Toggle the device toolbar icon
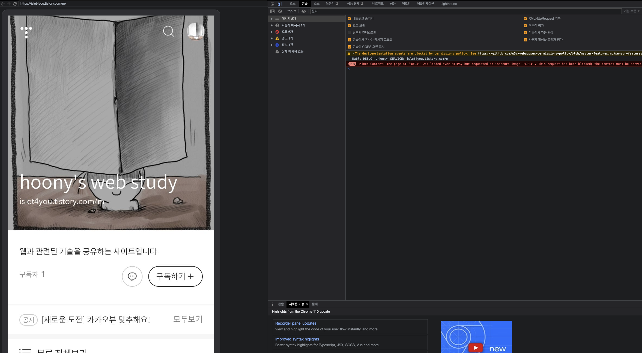The width and height of the screenshot is (642, 353). pyautogui.click(x=280, y=4)
